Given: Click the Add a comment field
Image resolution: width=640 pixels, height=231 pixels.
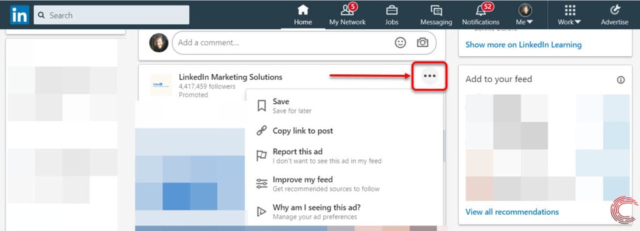Looking at the screenshot, I should tap(304, 42).
